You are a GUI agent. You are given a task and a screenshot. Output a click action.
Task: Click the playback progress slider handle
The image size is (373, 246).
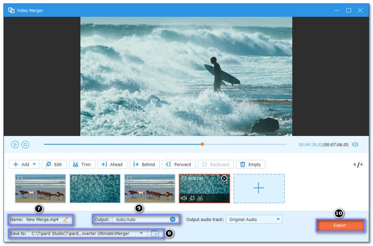[202, 144]
